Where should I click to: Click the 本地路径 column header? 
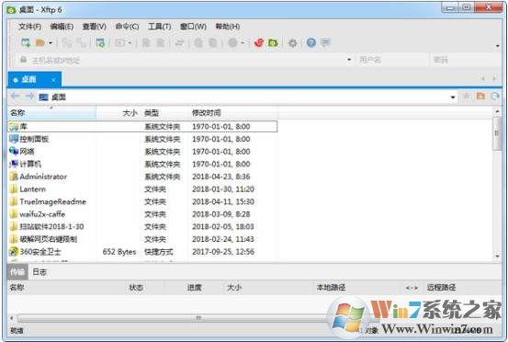point(331,288)
